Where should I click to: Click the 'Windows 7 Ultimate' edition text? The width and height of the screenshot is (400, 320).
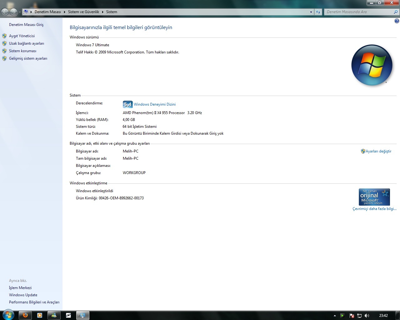tap(92, 45)
